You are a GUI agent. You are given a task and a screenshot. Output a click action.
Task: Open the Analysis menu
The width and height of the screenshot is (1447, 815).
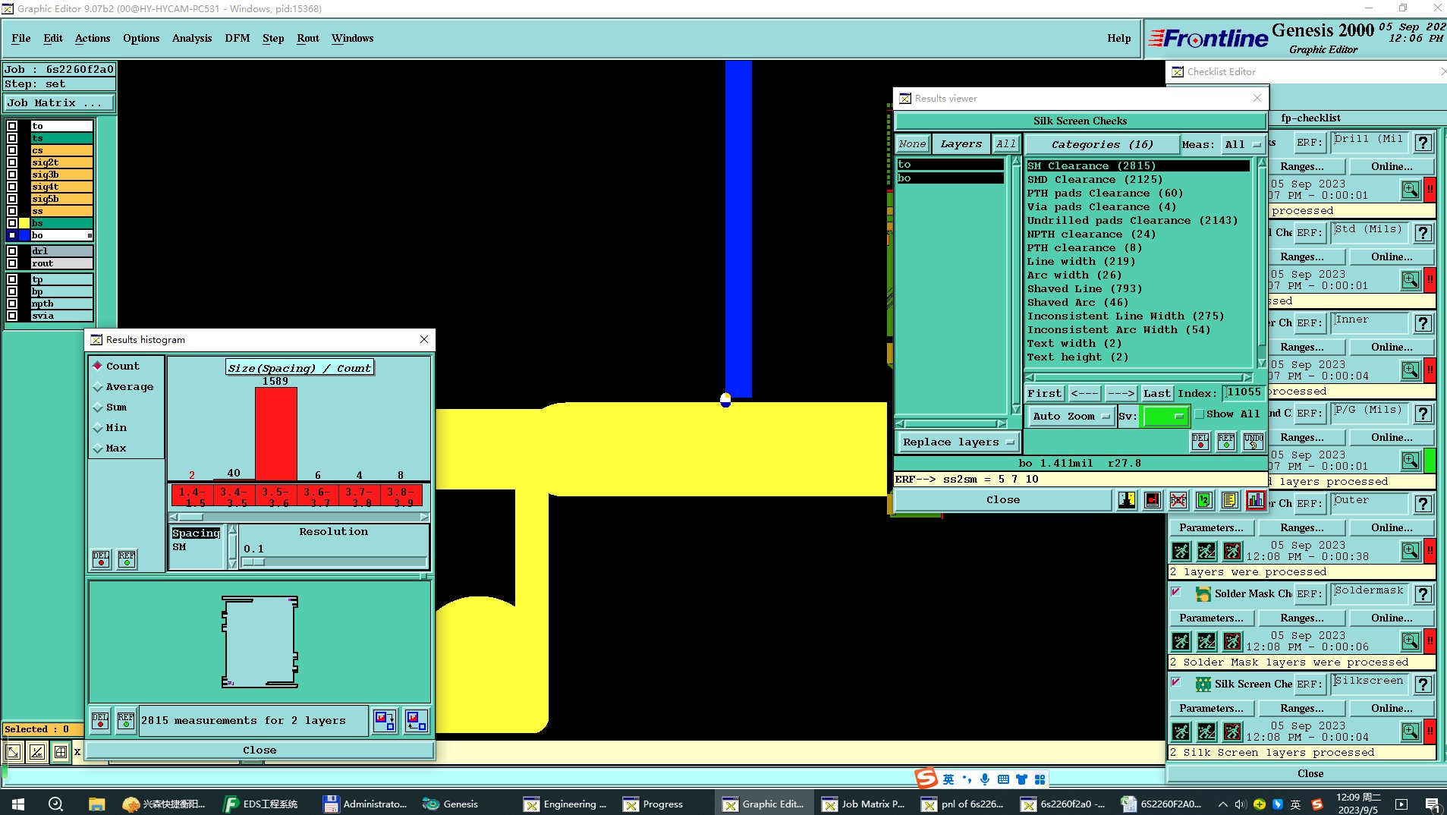(x=192, y=38)
